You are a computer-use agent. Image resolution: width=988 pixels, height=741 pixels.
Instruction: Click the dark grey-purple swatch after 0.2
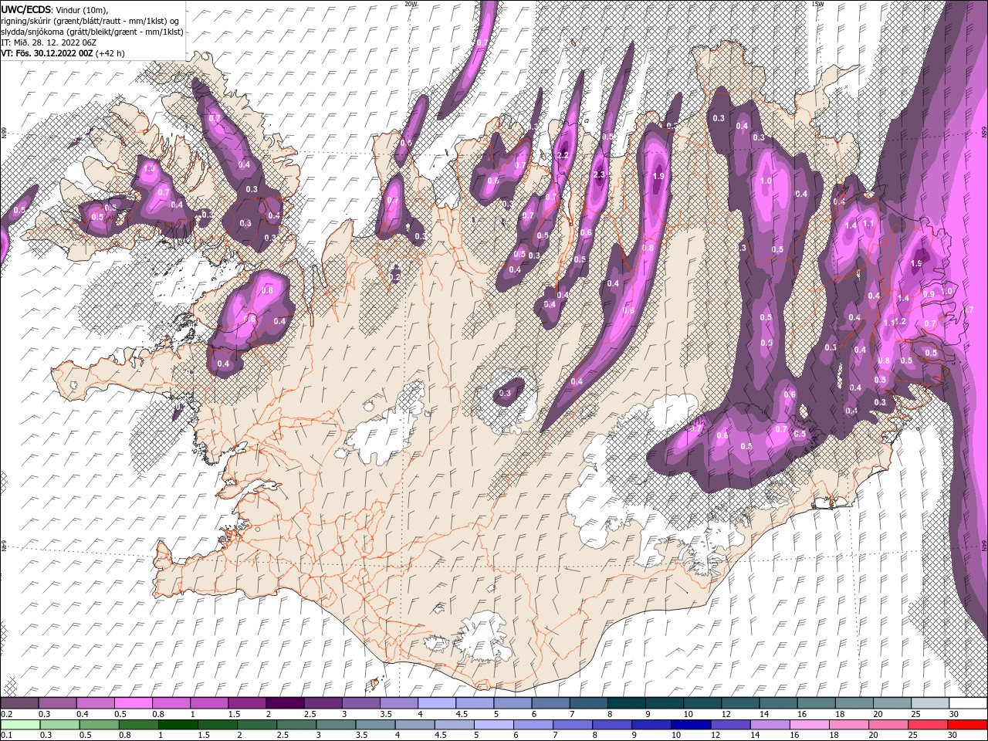coord(19,703)
